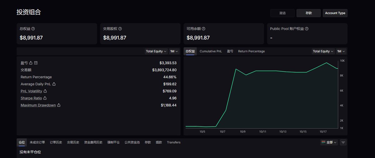Click help icon beside Public Pool 账户权益
375x158 pixels.
[x=307, y=29]
